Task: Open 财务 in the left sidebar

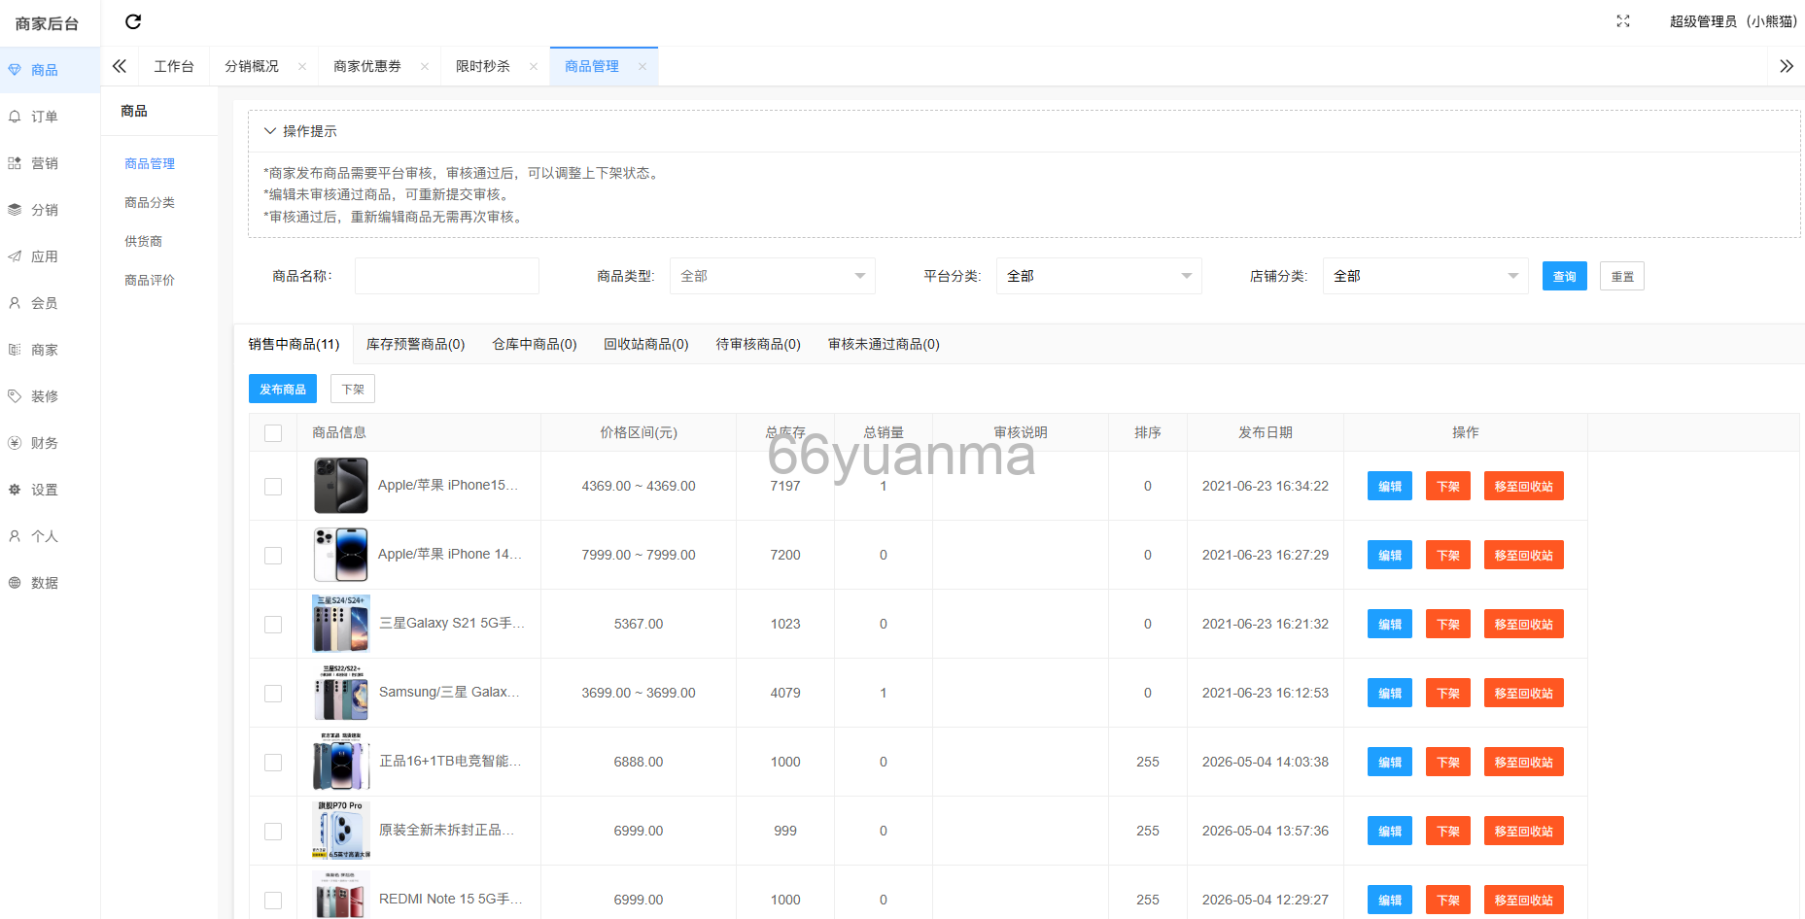Action: 50,443
